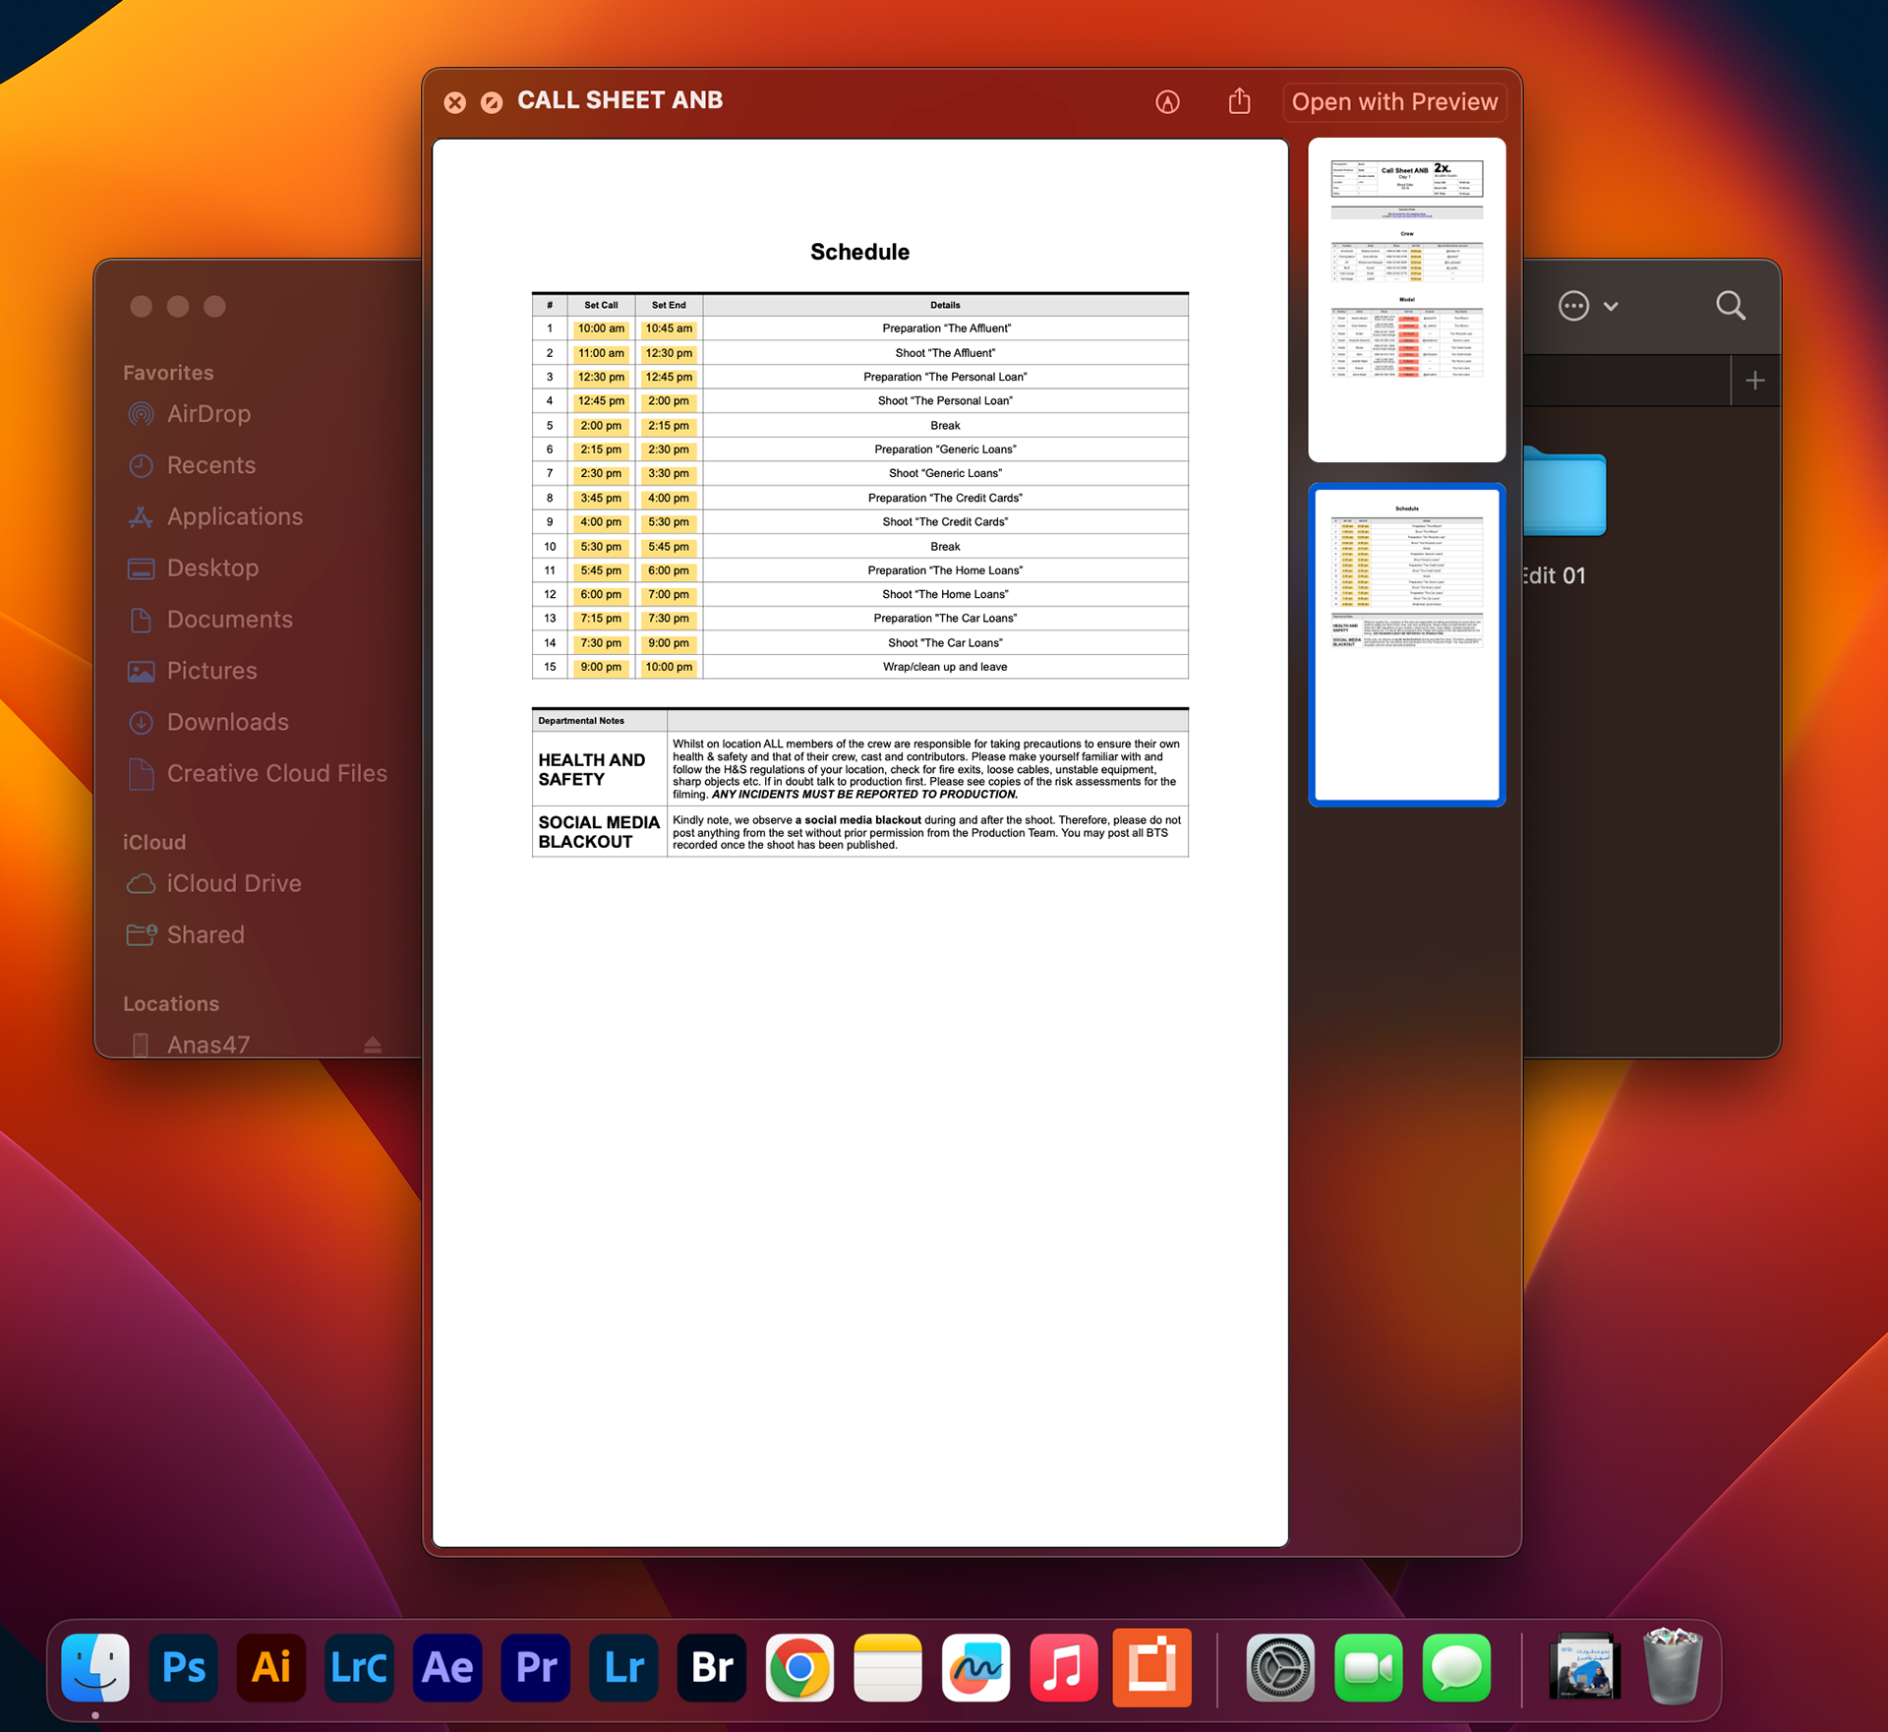
Task: Expand the Finder action ellipsis dropdown
Action: 1574,306
